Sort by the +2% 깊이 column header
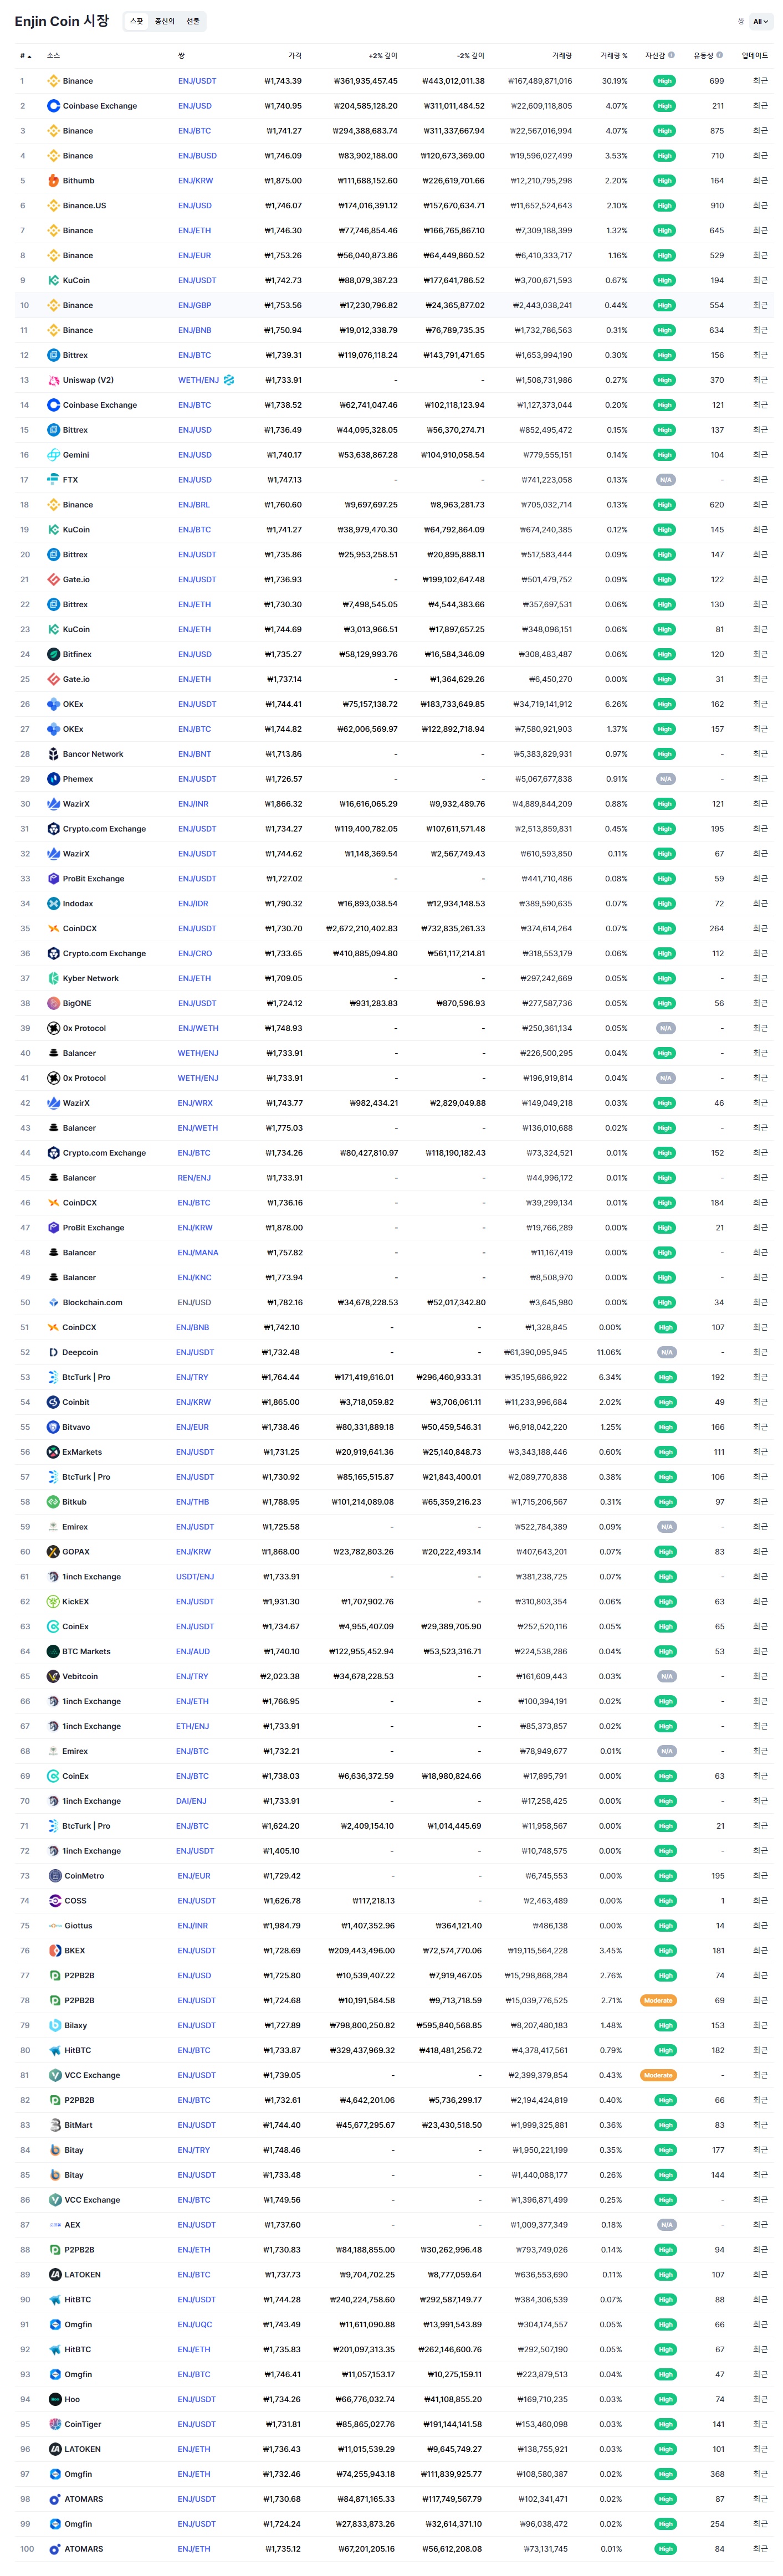 pyautogui.click(x=383, y=56)
